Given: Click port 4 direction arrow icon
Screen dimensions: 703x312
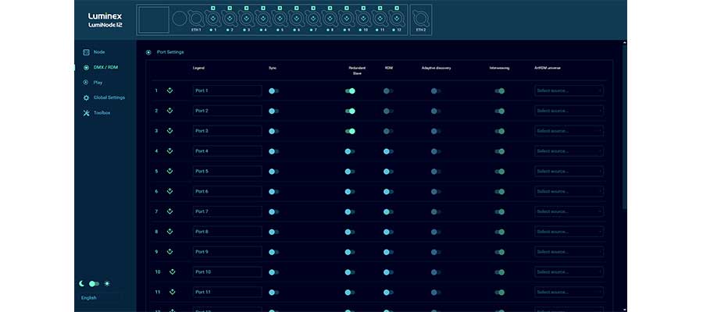Looking at the screenshot, I should coord(170,151).
